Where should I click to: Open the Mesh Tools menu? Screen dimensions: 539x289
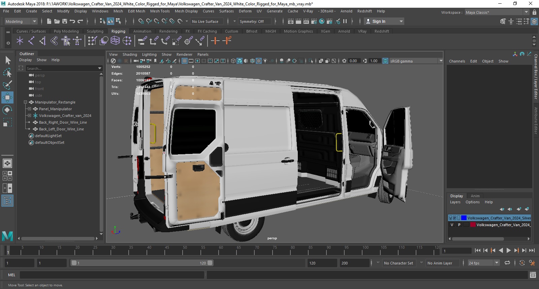click(160, 11)
